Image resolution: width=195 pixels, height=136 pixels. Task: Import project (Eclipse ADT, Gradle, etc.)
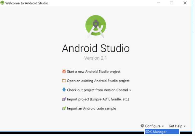click(98, 99)
